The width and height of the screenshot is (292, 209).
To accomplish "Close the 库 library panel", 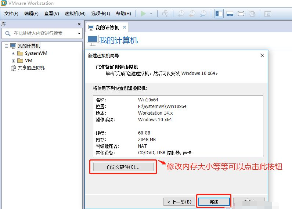I will click(79, 24).
